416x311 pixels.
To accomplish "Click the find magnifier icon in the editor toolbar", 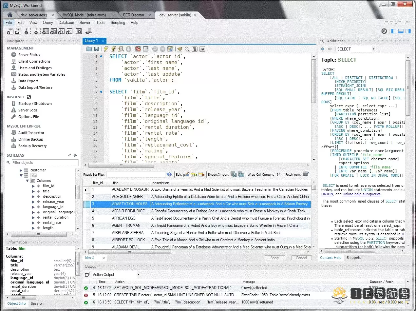I will click(187, 49).
